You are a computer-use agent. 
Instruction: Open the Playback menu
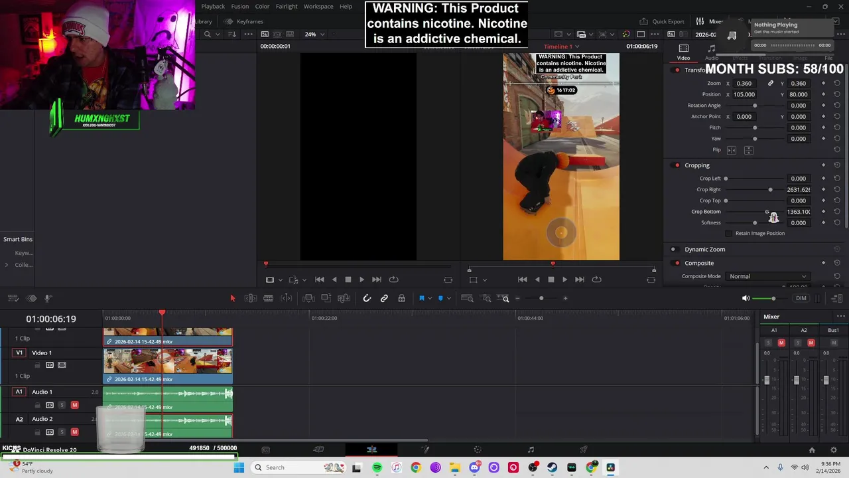tap(213, 7)
